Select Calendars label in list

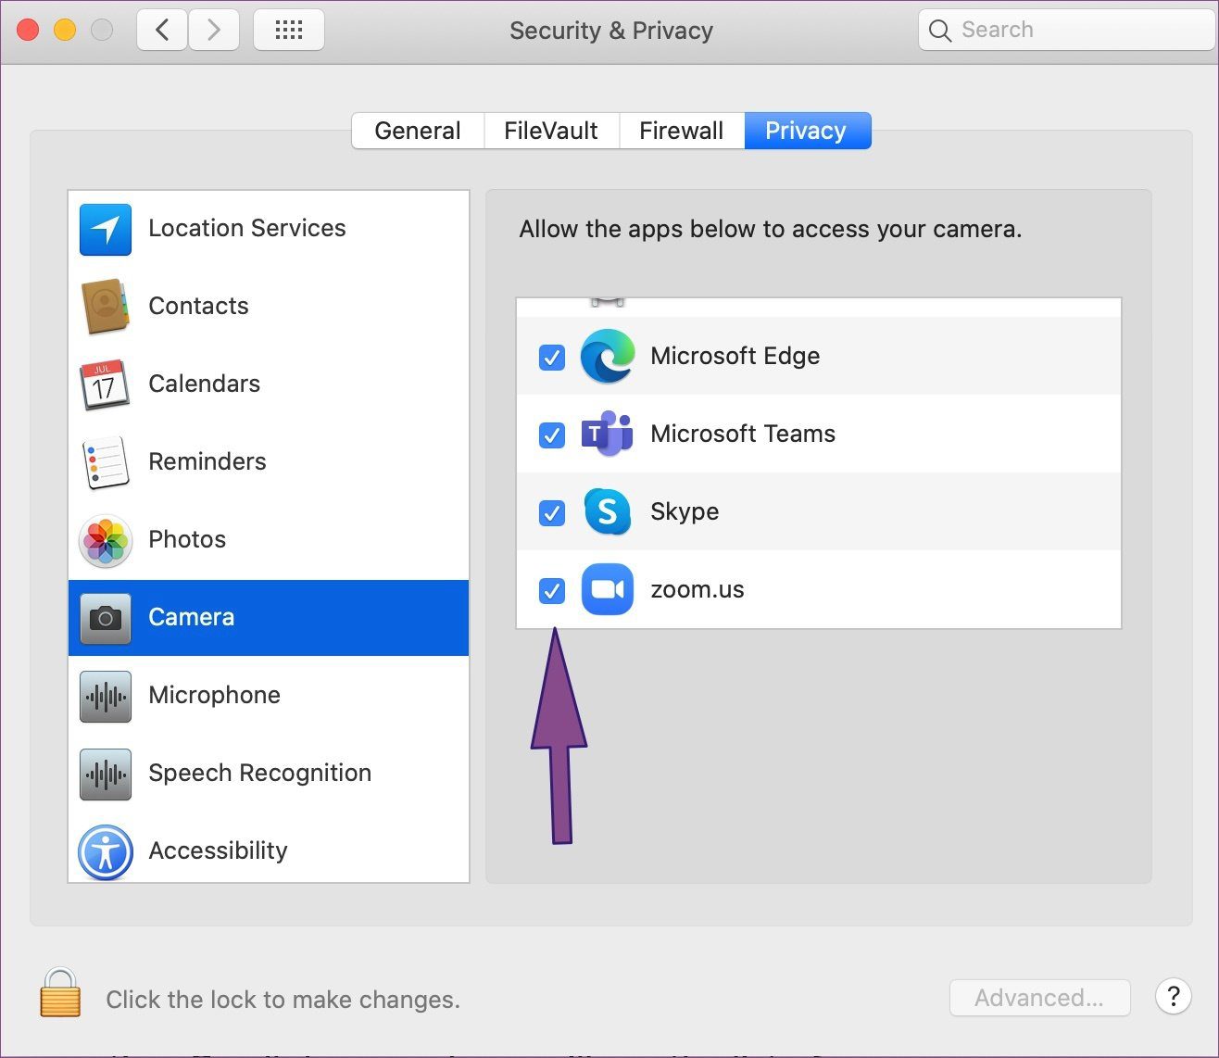pos(205,384)
